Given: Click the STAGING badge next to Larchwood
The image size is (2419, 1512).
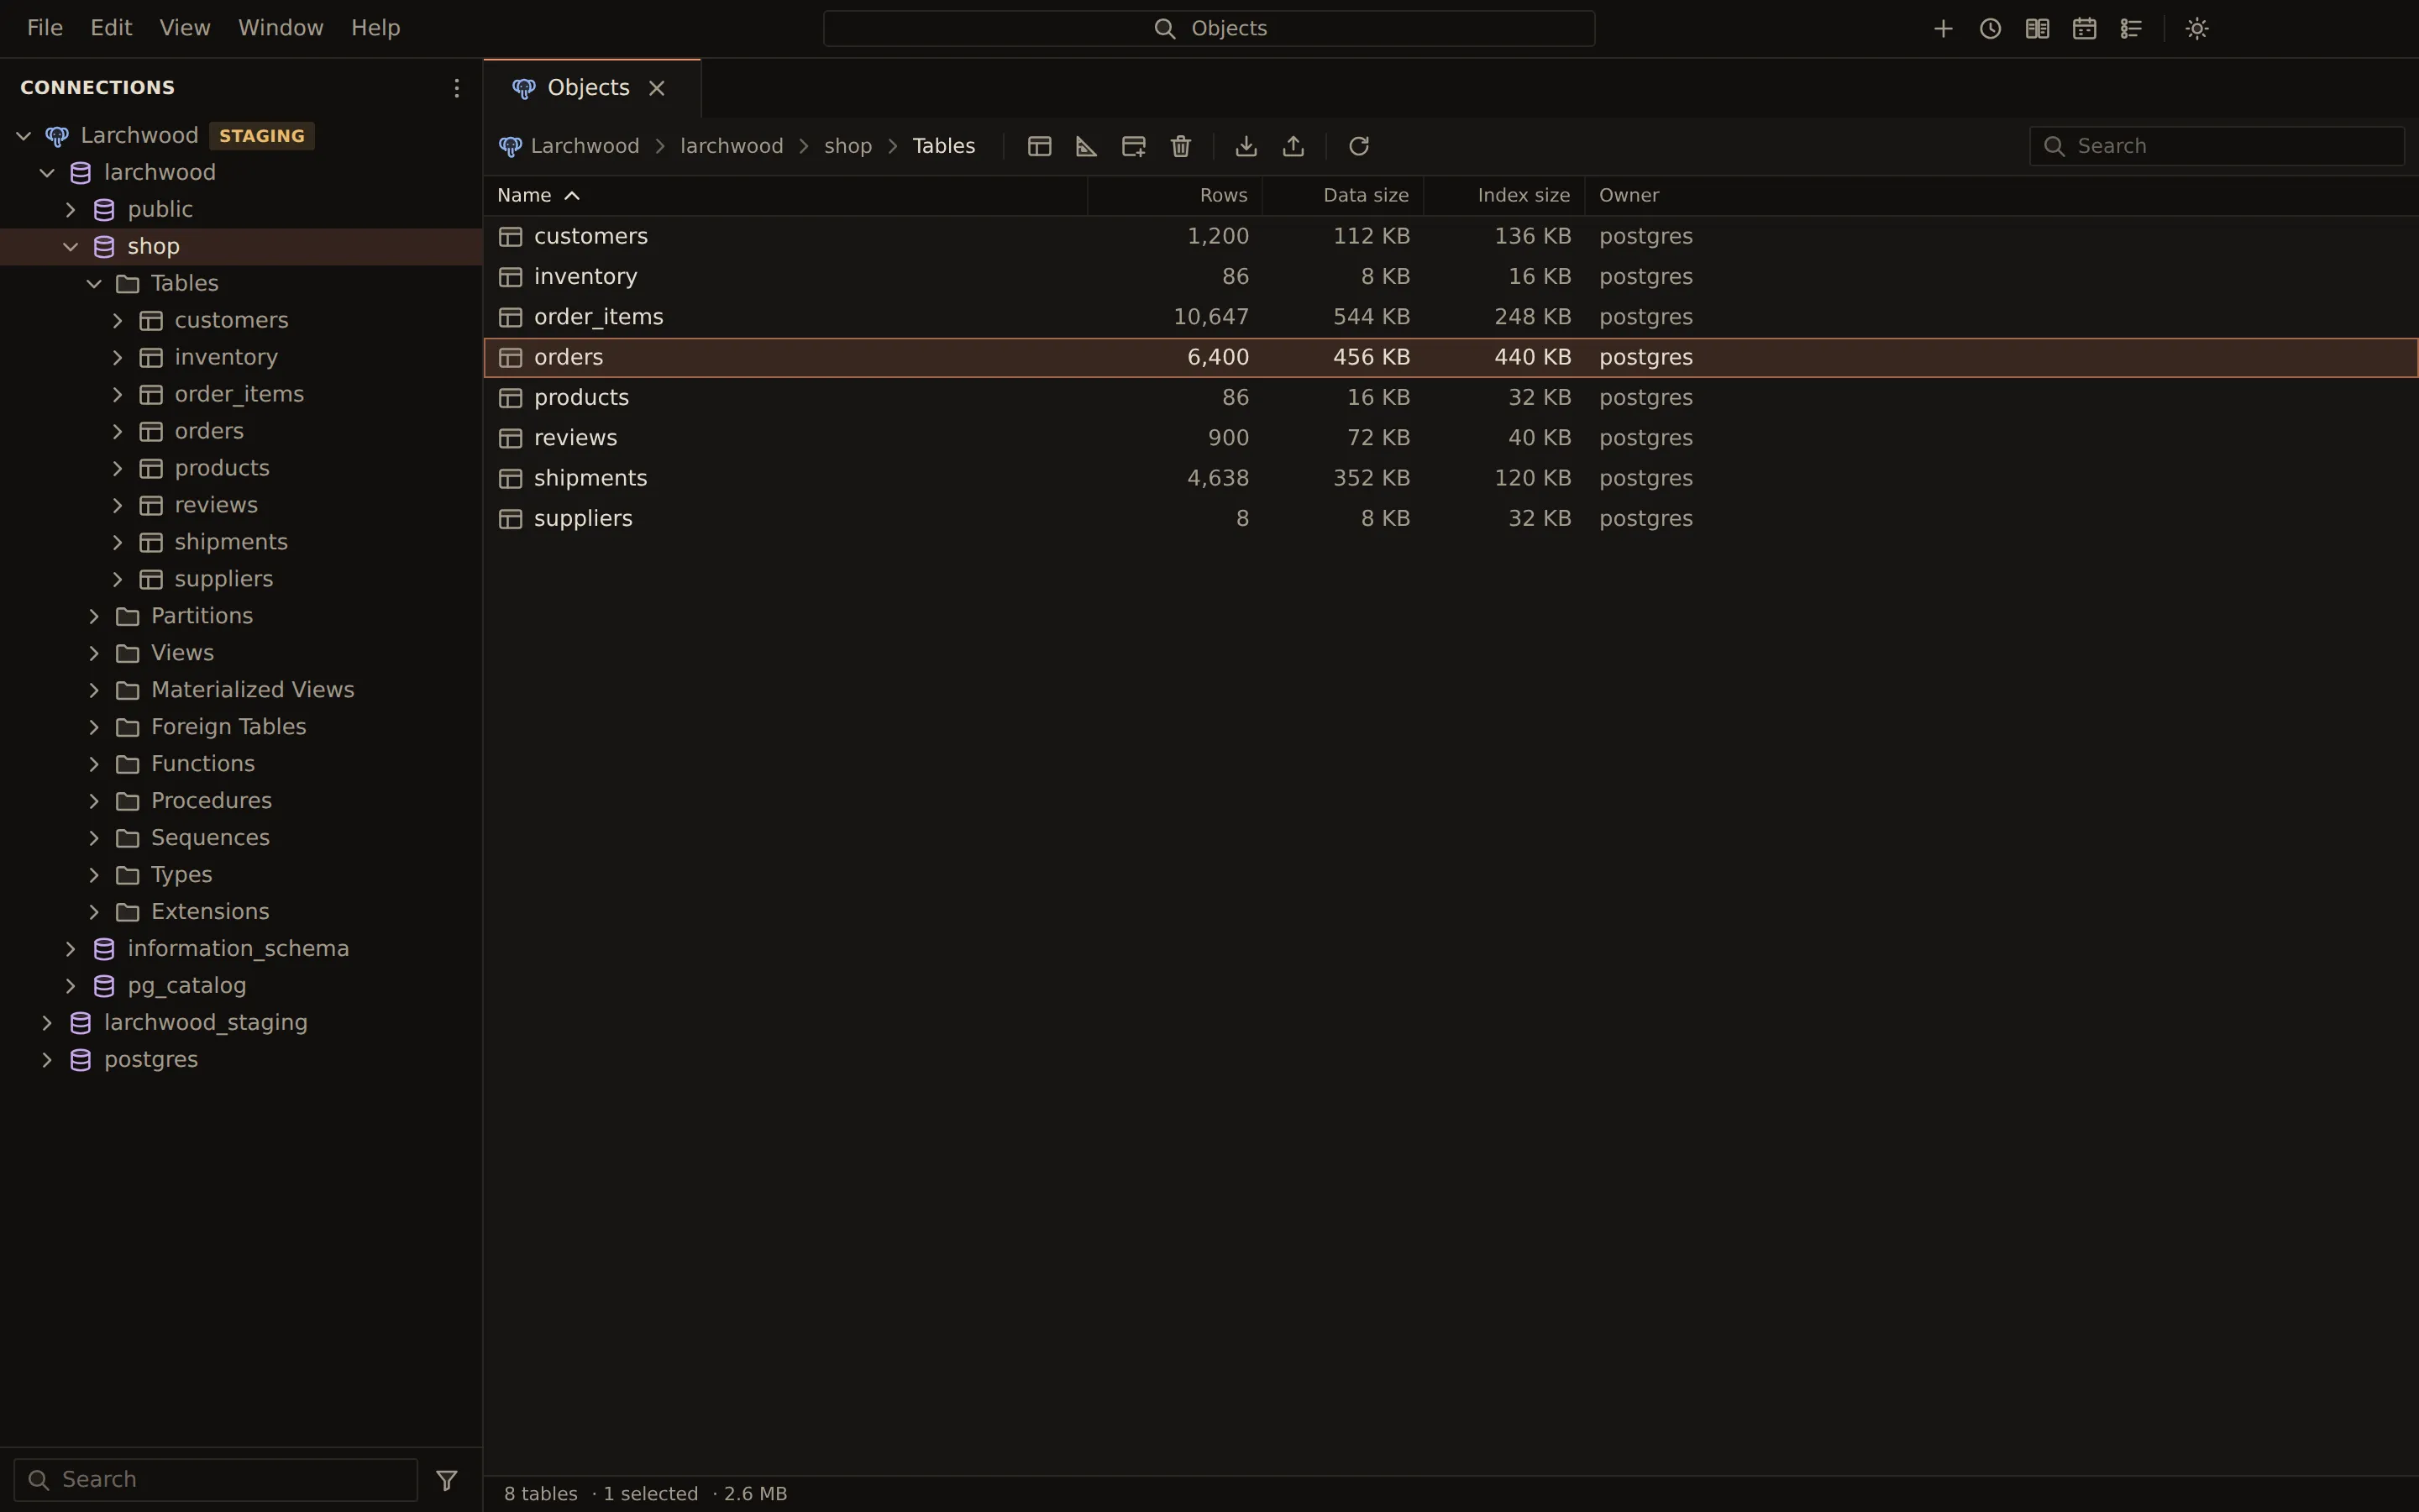Looking at the screenshot, I should (x=262, y=135).
